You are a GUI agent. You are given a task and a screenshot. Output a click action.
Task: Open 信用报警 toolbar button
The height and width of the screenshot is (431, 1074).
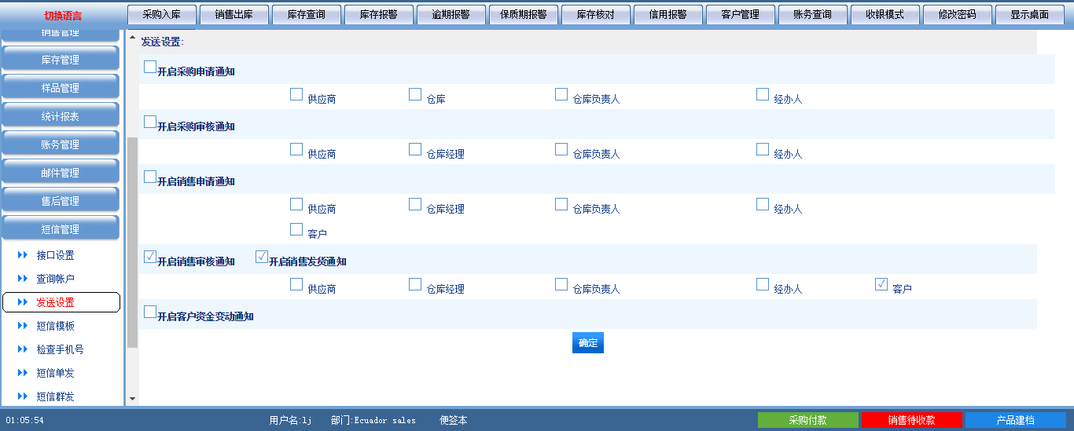668,15
